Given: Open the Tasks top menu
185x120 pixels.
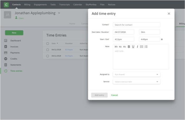Looking at the screenshot, I should click(53, 4).
